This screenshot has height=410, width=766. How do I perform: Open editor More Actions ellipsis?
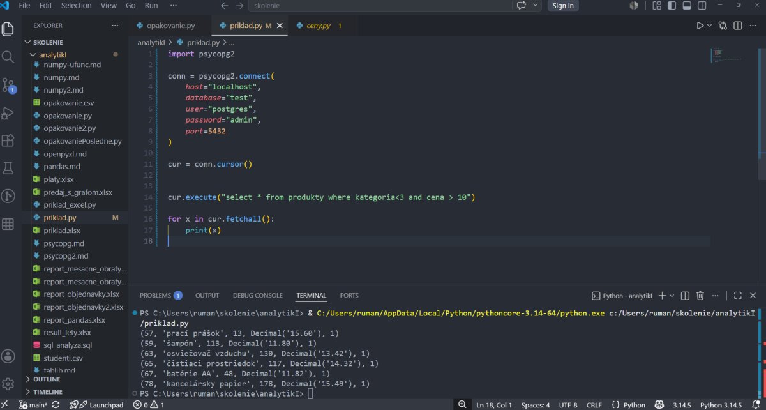tap(754, 26)
